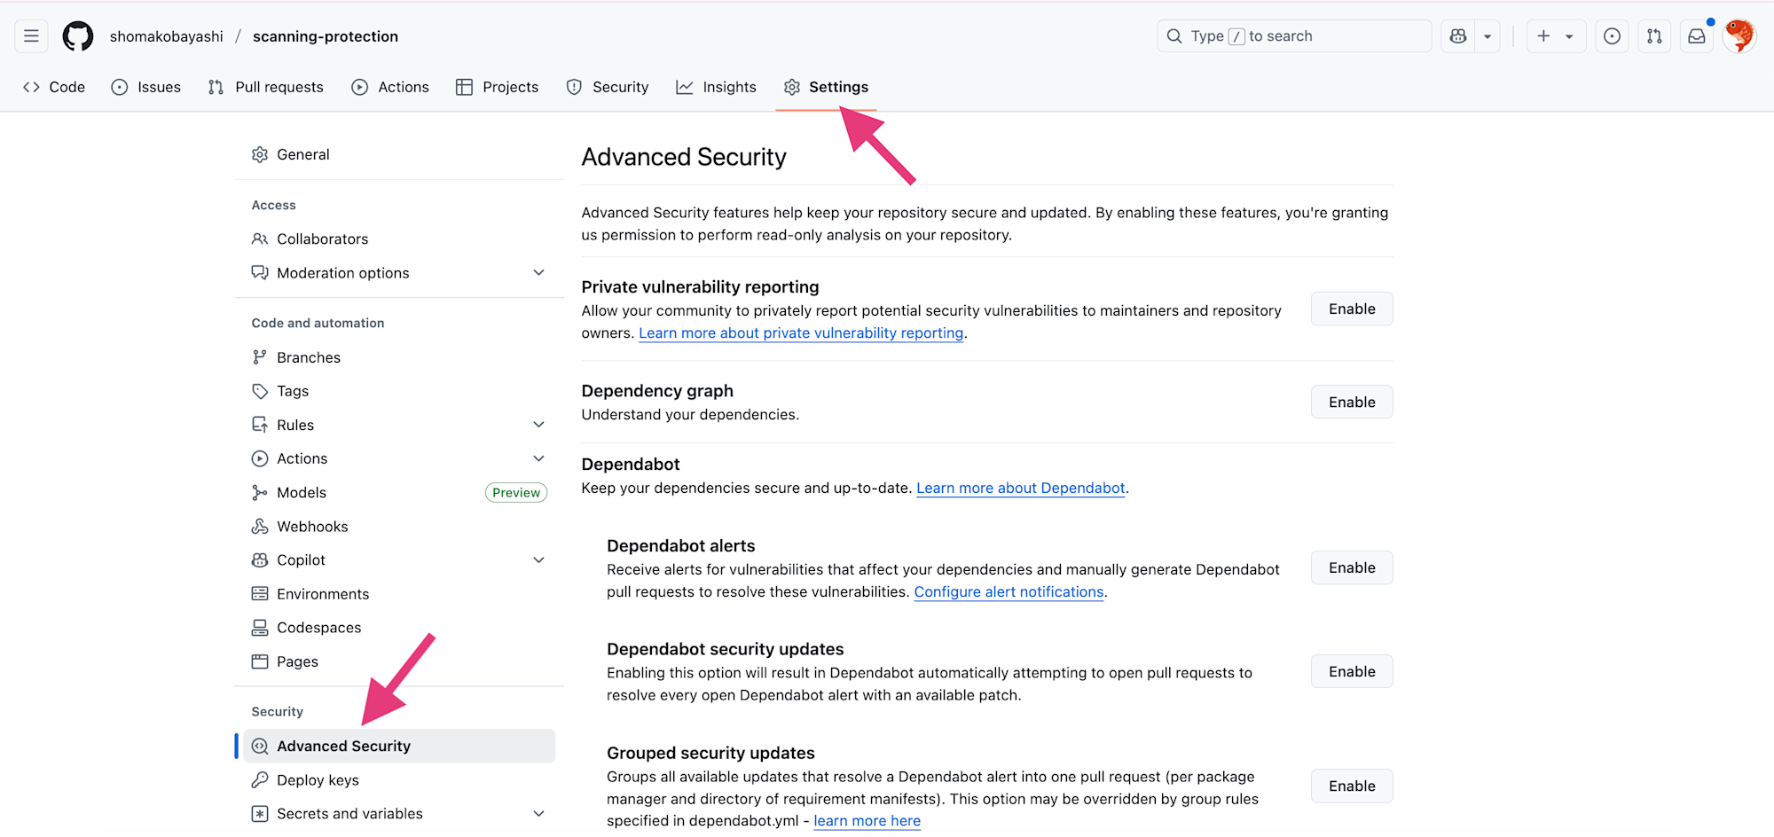Click the Moderation options comment icon
1774x837 pixels.
[x=260, y=272]
